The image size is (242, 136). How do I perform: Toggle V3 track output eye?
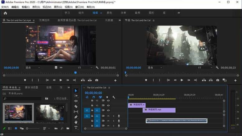pyautogui.click(x=108, y=101)
